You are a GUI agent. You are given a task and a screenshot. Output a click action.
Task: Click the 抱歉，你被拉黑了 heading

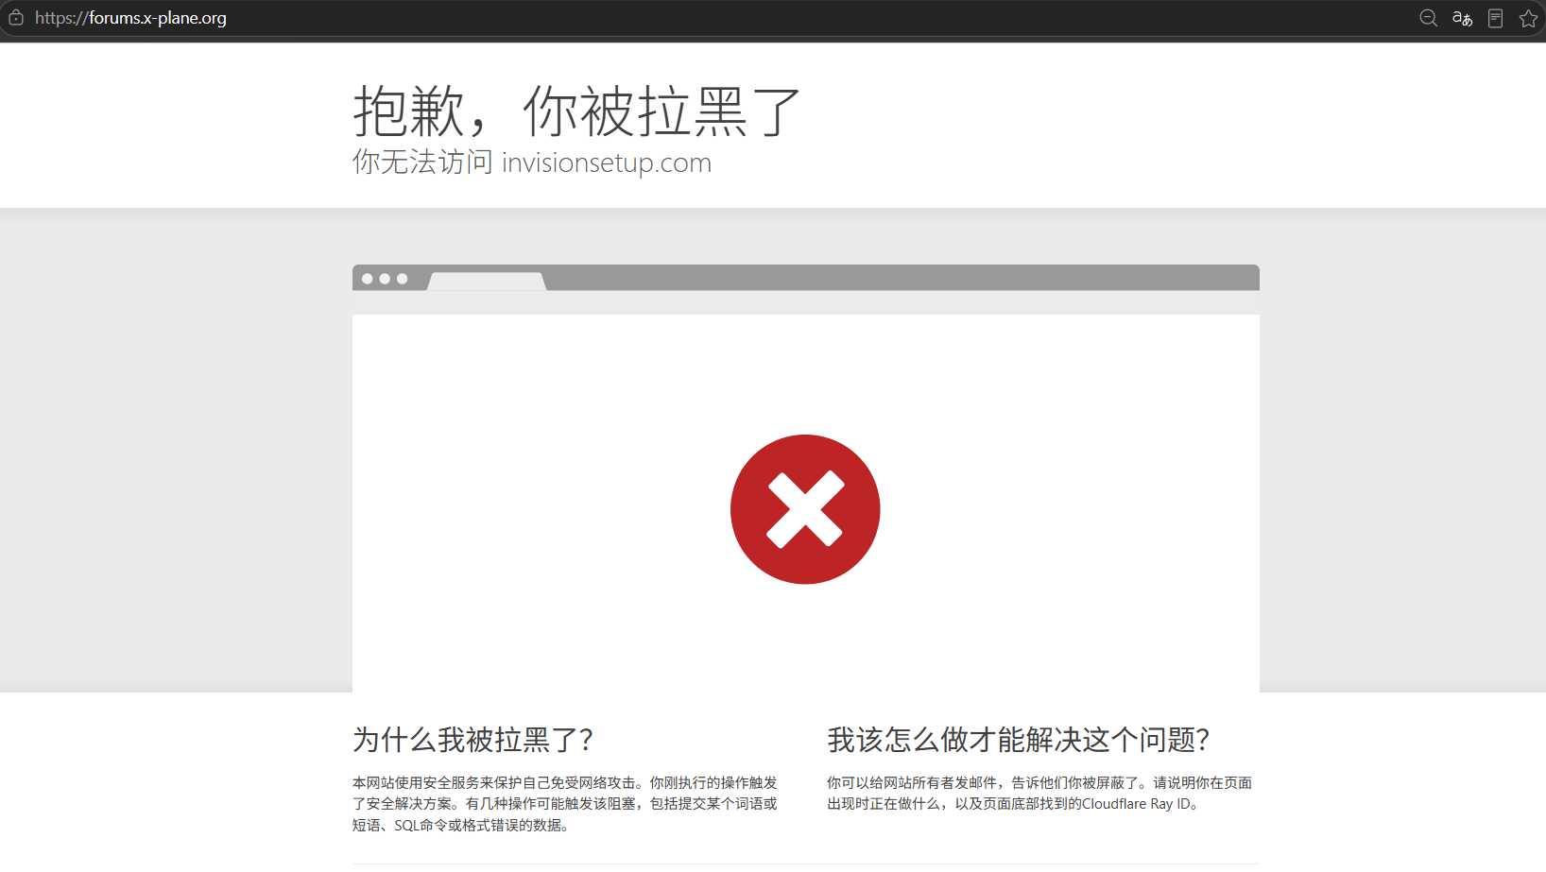tap(576, 111)
